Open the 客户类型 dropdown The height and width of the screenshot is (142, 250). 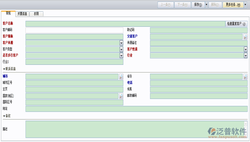[121, 49]
